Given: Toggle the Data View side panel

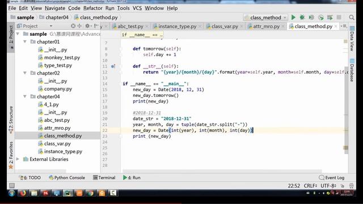Looking at the screenshot, I should click(352, 39).
